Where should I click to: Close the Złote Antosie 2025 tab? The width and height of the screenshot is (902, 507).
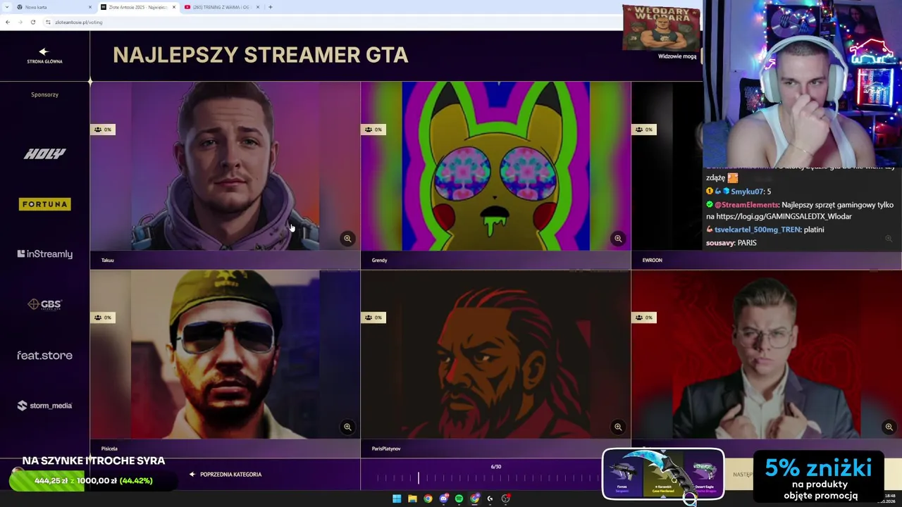click(173, 7)
